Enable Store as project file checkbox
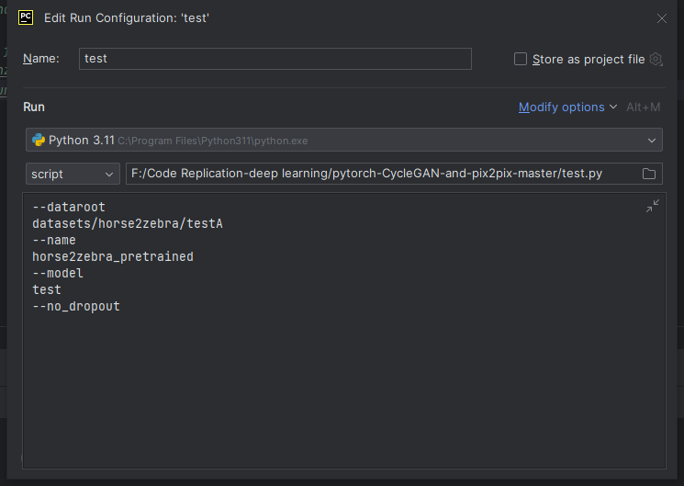This screenshot has width=684, height=486. pos(520,59)
